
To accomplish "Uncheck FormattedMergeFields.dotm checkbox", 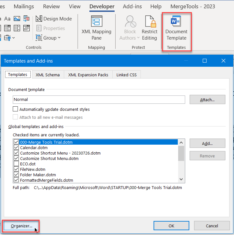I will coord(16,180).
